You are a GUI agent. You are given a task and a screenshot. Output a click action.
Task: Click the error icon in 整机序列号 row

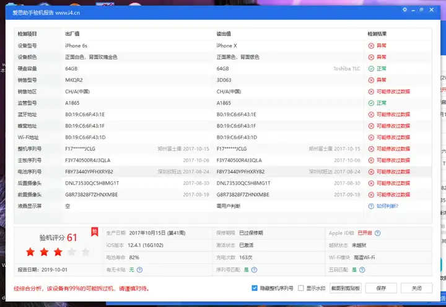(x=371, y=149)
